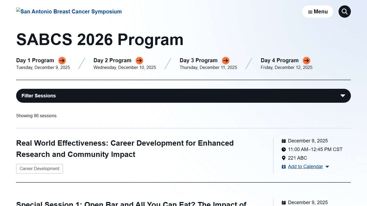Expand the Filter Sessions dropdown arrow
This screenshot has height=206, width=367.
click(343, 96)
